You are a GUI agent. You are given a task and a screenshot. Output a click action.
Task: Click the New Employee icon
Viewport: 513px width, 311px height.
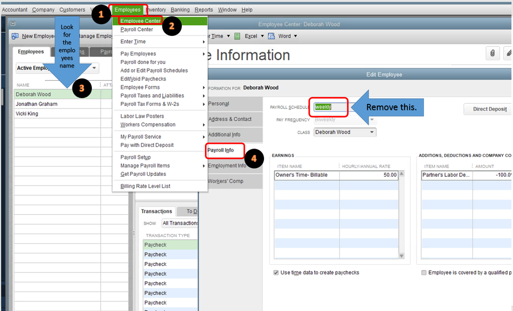15,36
